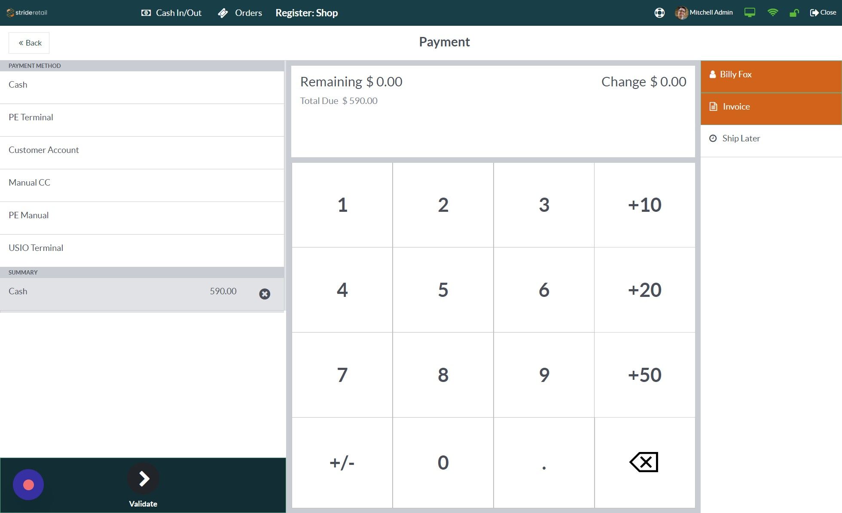The image size is (842, 513).
Task: Click the Invoice document icon
Action: [x=713, y=106]
